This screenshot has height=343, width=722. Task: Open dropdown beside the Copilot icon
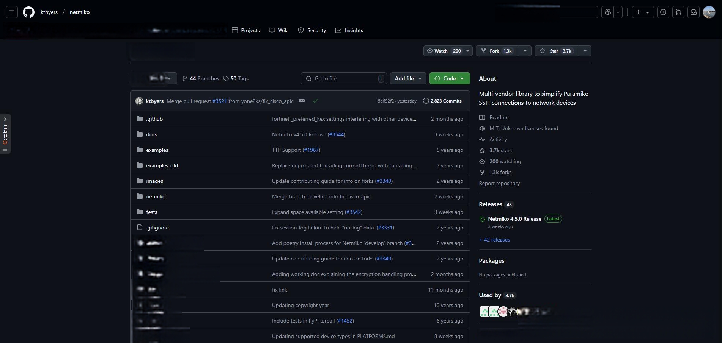click(618, 12)
